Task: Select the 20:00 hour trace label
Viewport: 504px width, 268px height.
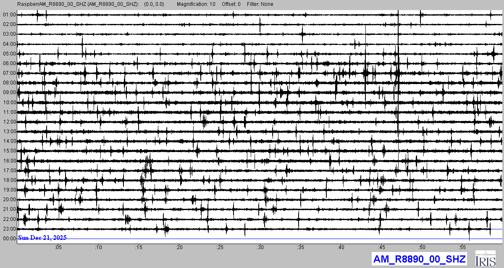Action: point(9,200)
